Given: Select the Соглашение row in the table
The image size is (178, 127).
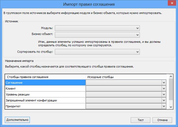Looking at the screenshot, I should [45, 83].
